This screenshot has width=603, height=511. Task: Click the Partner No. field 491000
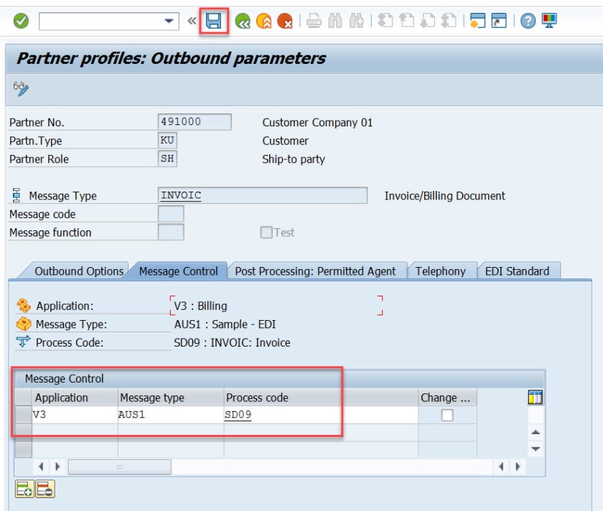point(195,122)
